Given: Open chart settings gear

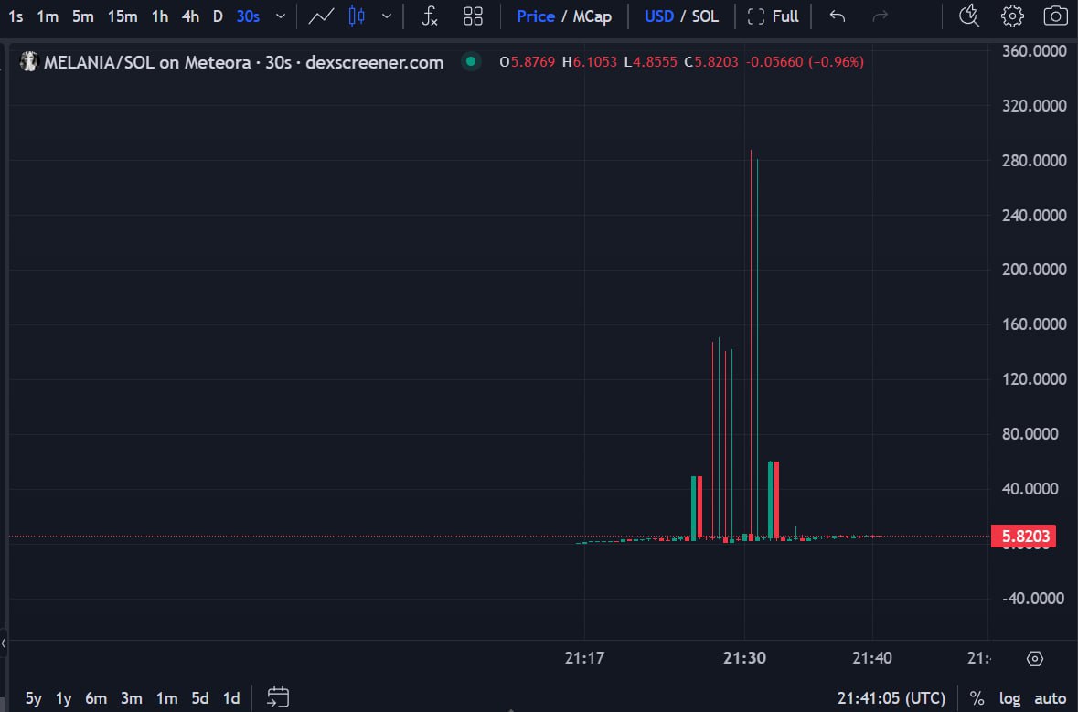Looking at the screenshot, I should click(x=1012, y=16).
